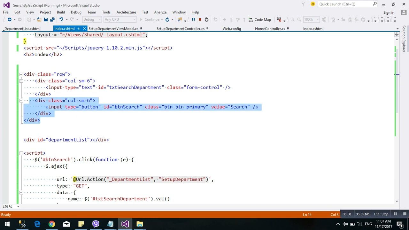Click the taskbar volume icon
Screen dimensions: 409x230
point(345,224)
